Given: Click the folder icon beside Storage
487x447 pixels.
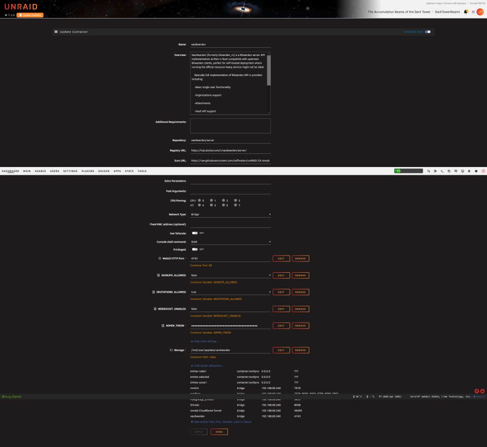Looking at the screenshot, I should tap(171, 350).
